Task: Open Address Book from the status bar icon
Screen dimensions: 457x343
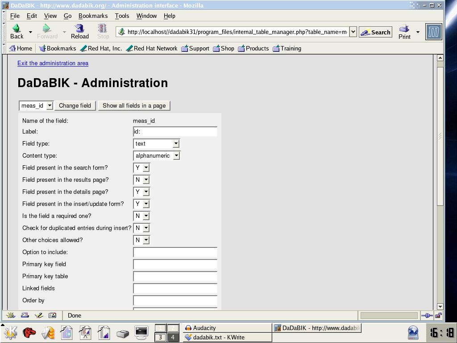Action: tap(53, 315)
